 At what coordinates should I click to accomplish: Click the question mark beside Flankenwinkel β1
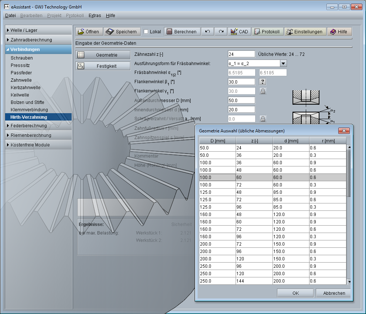click(x=263, y=82)
